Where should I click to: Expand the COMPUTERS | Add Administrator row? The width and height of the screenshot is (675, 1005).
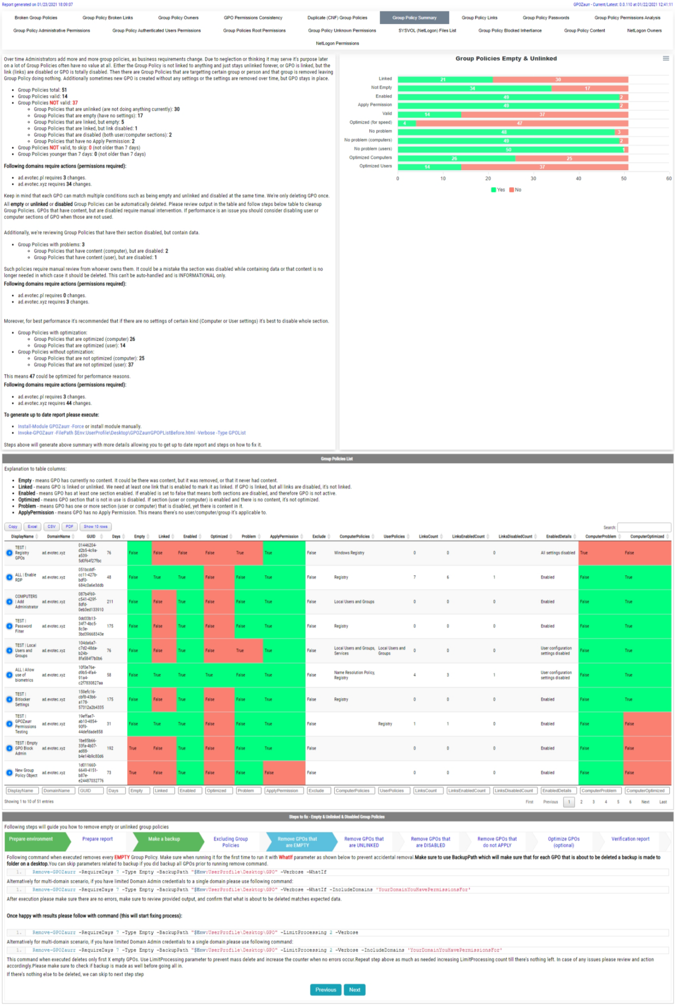tap(9, 602)
